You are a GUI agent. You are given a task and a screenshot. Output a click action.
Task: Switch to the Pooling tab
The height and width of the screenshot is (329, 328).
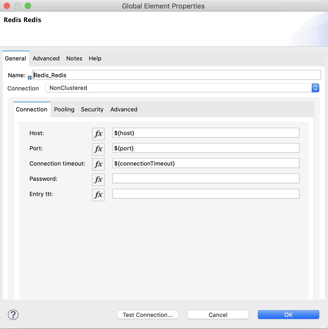[x=64, y=109]
